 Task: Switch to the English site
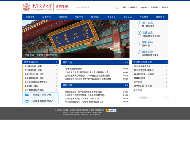[144, 8]
